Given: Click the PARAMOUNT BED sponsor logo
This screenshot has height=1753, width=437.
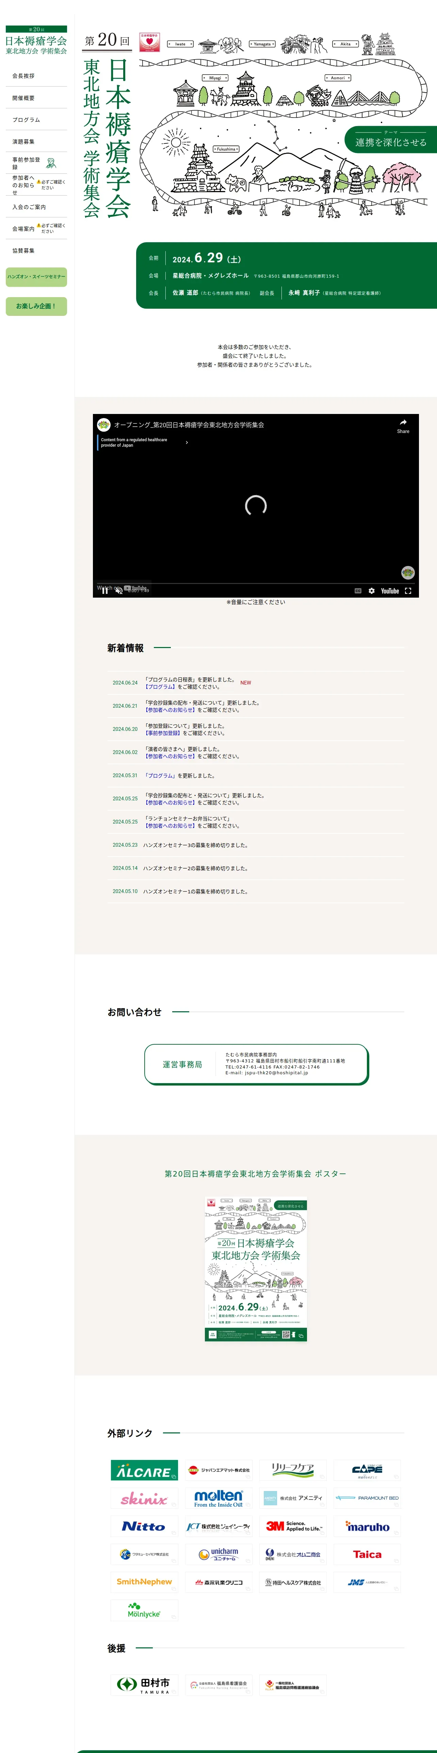Looking at the screenshot, I should coord(367,1498).
